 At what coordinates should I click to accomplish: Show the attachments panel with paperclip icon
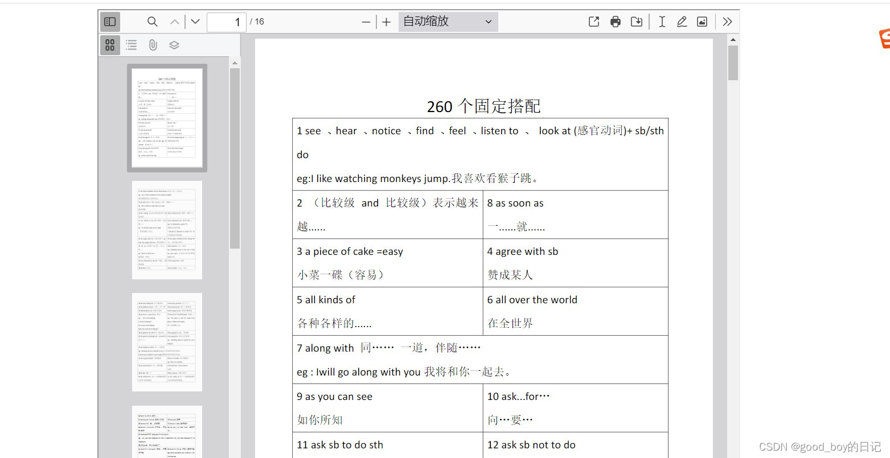click(152, 44)
